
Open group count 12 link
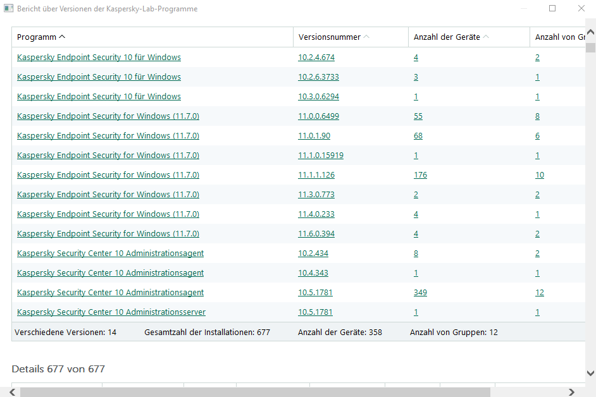pyautogui.click(x=540, y=293)
